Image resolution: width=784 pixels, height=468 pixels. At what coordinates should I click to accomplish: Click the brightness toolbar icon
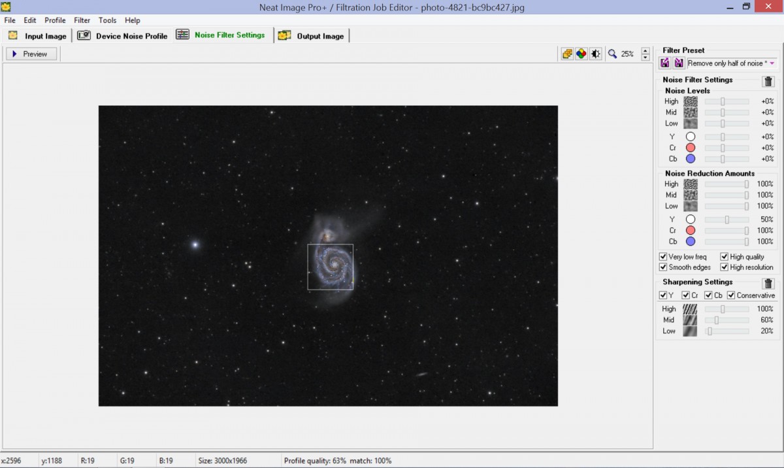coord(595,54)
